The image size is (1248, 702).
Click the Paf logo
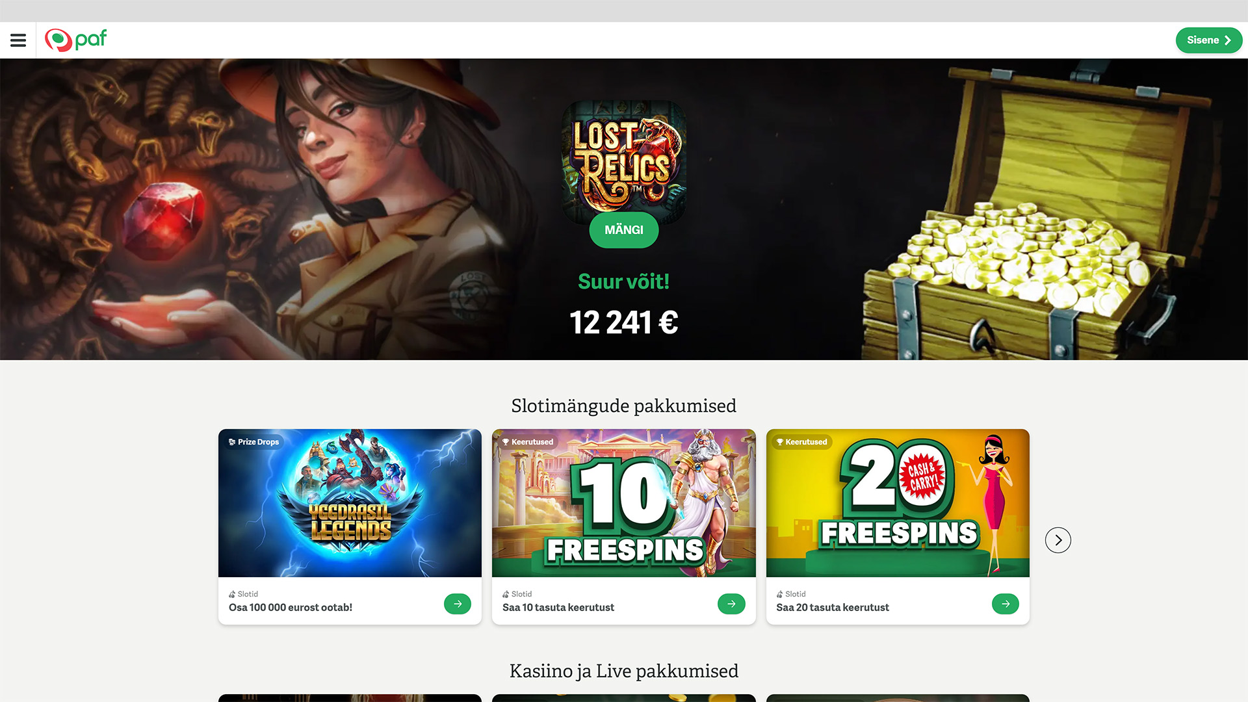75,40
